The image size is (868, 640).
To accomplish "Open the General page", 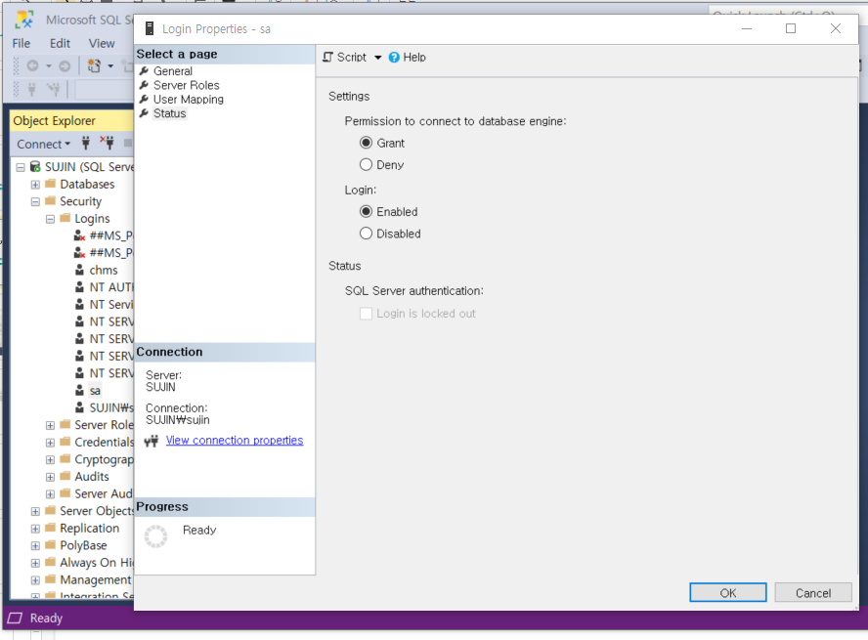I will tap(173, 71).
